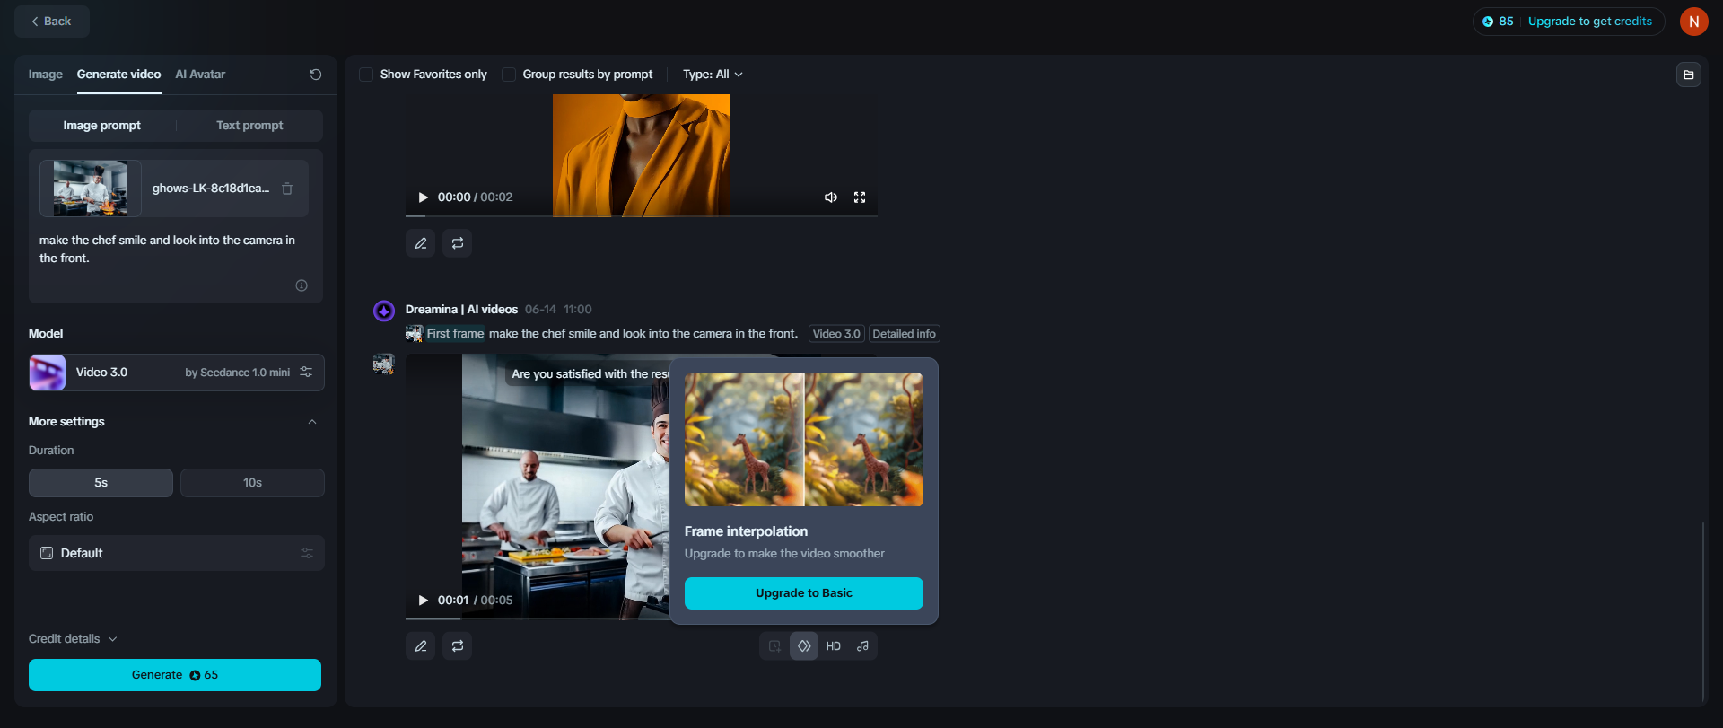Switch to the Image tab
This screenshot has width=1723, height=728.
(46, 75)
